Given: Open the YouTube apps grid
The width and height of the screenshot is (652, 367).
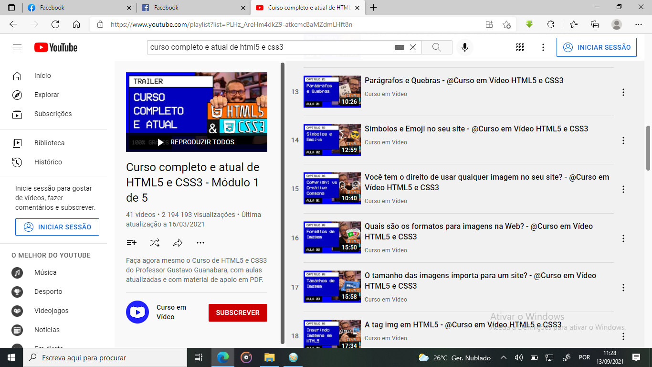Looking at the screenshot, I should tap(520, 47).
